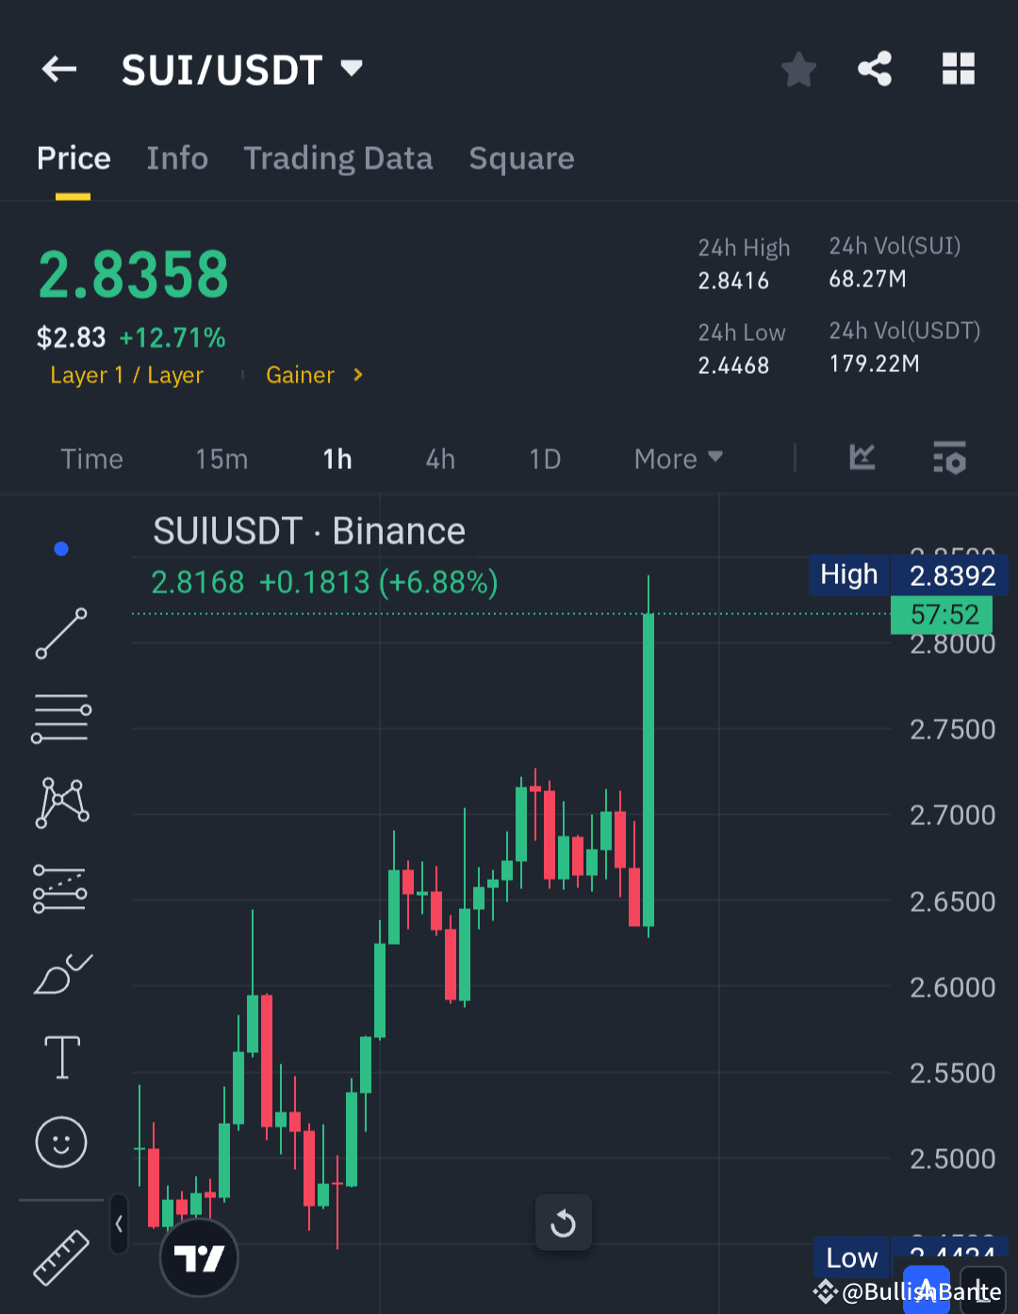Click the TradingView logo

198,1257
